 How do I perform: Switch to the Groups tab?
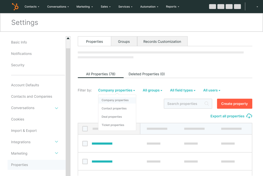coord(124,41)
